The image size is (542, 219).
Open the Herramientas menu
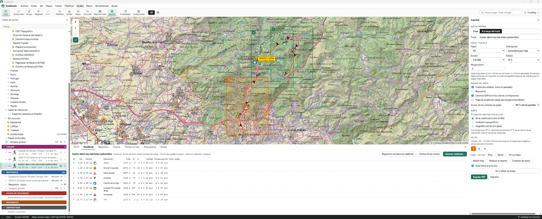pos(102,6)
